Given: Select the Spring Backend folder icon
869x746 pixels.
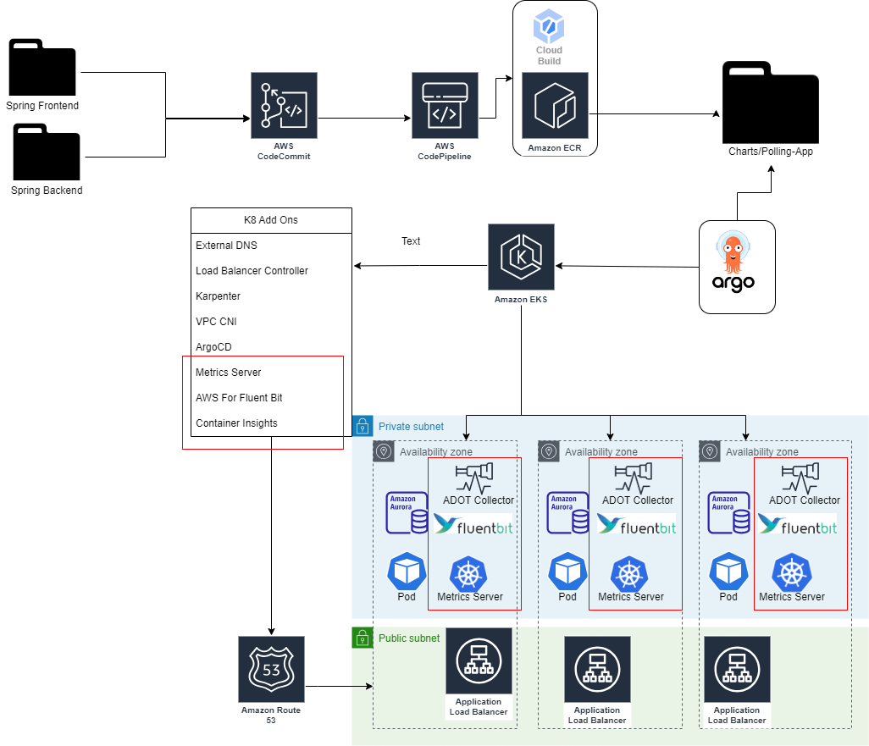Looking at the screenshot, I should pyautogui.click(x=47, y=152).
